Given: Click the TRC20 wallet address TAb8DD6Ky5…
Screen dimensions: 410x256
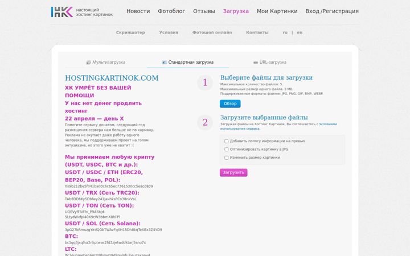Looking at the screenshot, I should (100, 199).
